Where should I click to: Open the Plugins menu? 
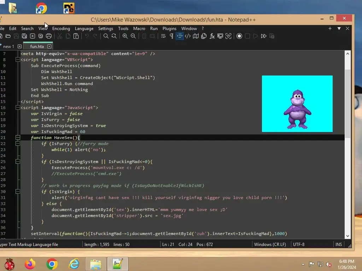click(169, 29)
